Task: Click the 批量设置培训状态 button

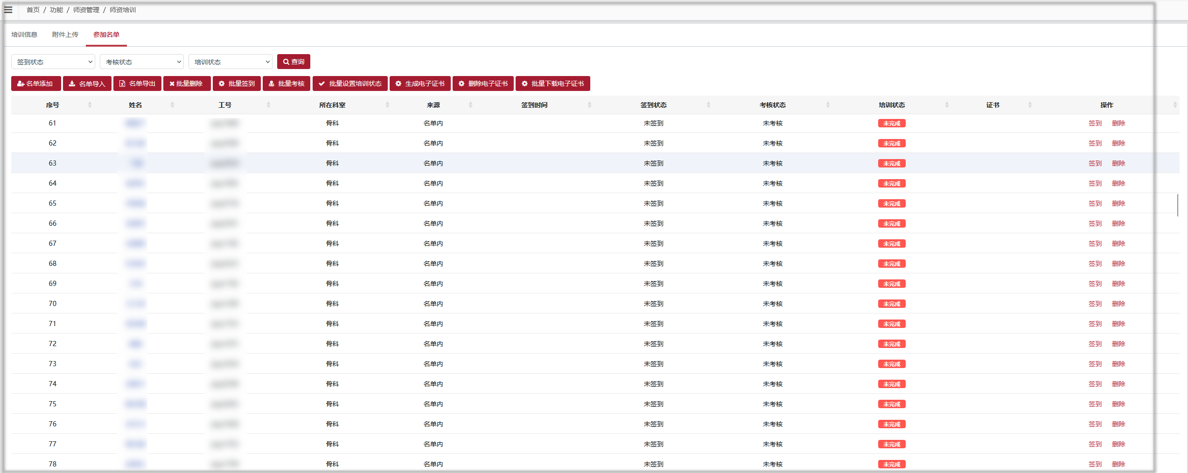Action: pos(350,83)
